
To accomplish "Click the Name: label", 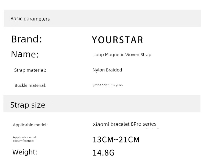I will tap(25, 54).
